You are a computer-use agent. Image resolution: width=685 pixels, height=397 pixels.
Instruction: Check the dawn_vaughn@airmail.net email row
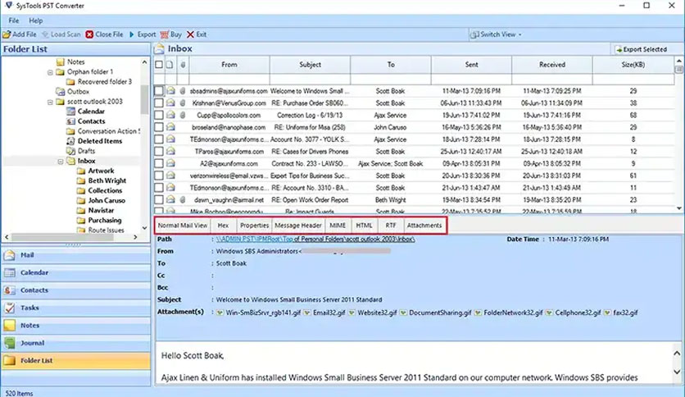coord(159,200)
